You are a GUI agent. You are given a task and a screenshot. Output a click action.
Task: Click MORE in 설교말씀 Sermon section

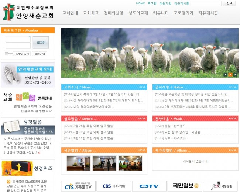point(141,118)
